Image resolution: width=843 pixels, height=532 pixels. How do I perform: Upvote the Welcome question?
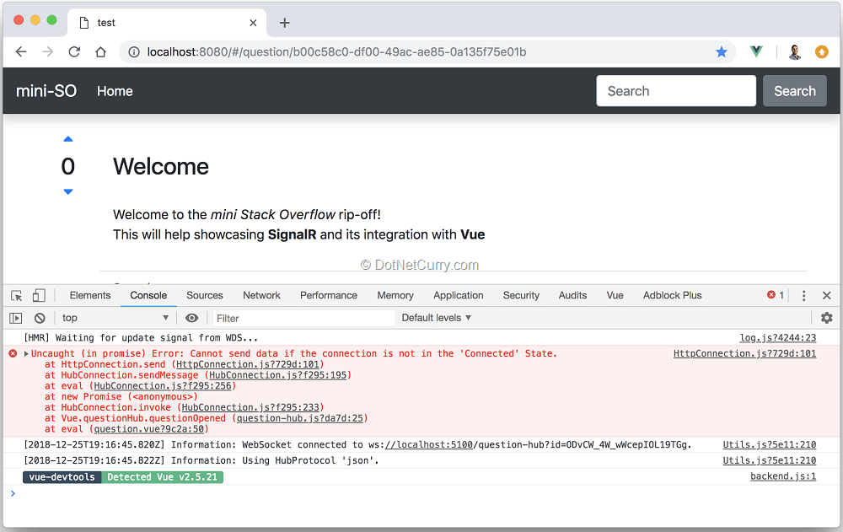point(67,139)
